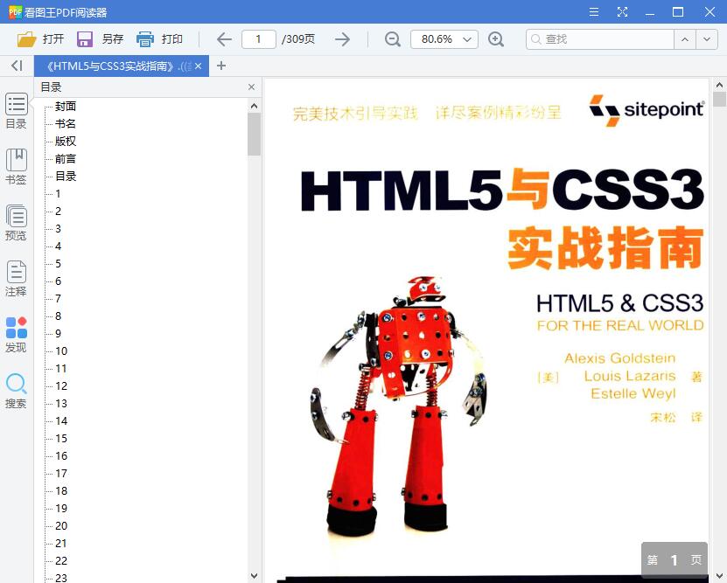The image size is (727, 583).
Task: Go to the previous page using the left arrow
Action: click(224, 39)
